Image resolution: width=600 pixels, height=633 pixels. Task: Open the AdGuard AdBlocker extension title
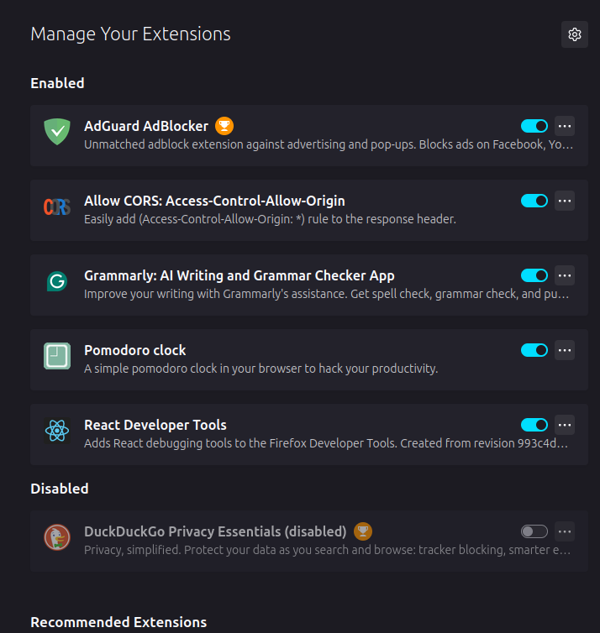pyautogui.click(x=146, y=126)
